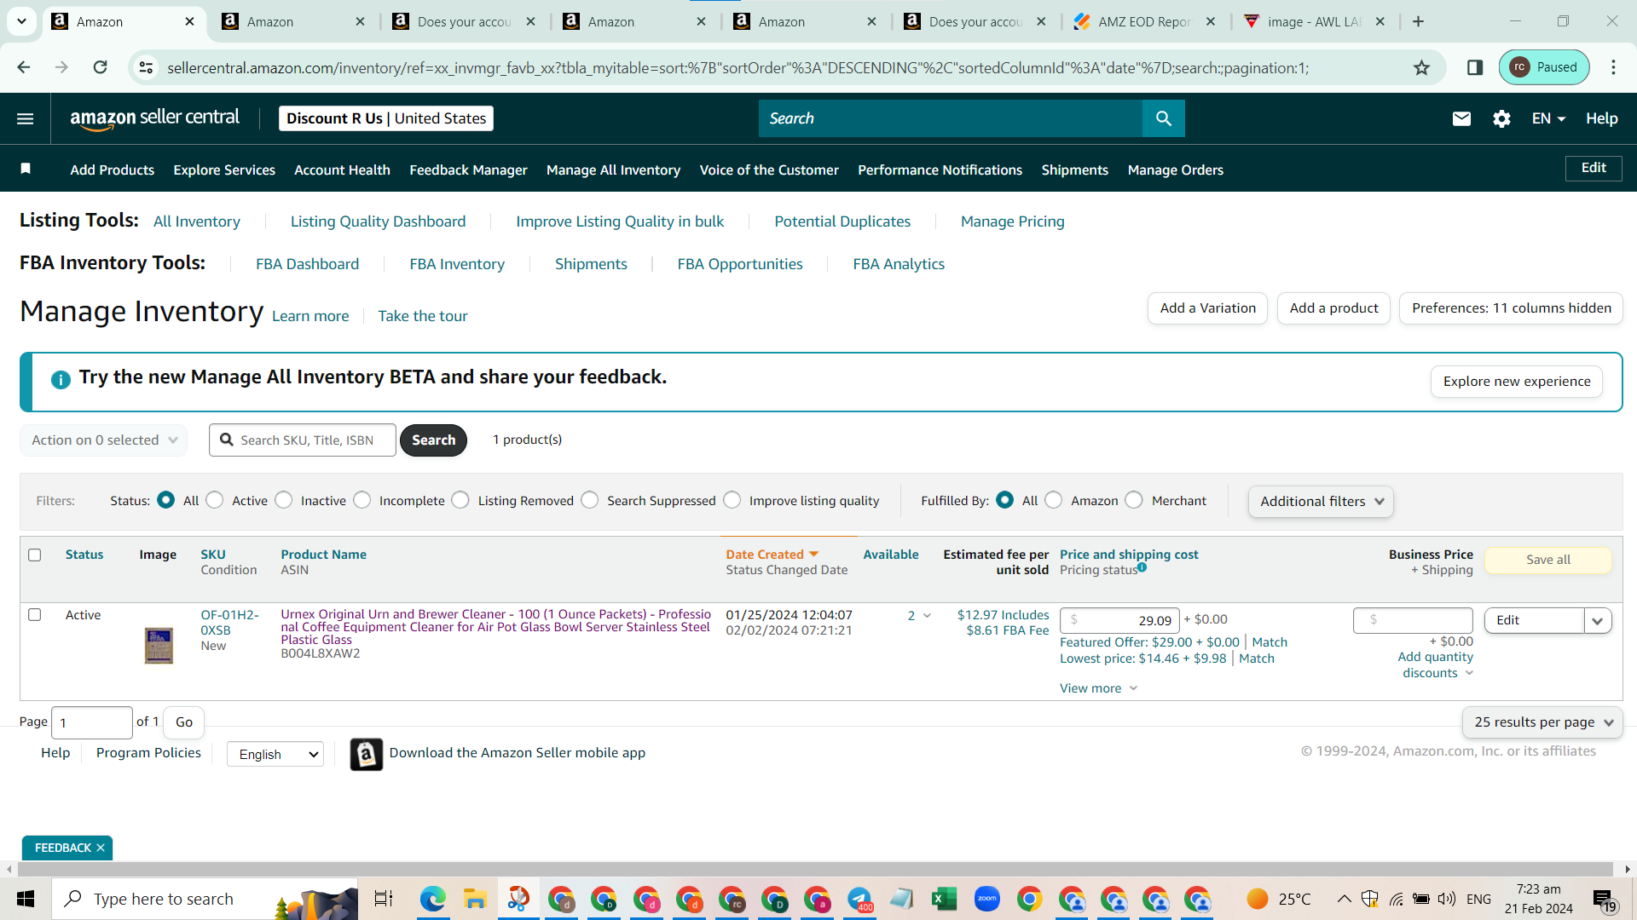Click the Add a Variation button

click(1207, 308)
